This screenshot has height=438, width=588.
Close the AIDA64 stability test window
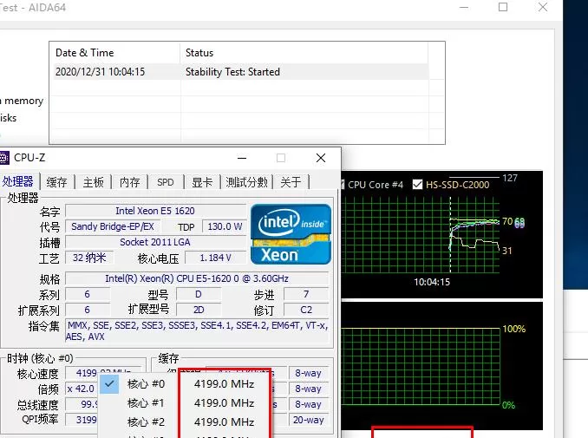click(543, 7)
